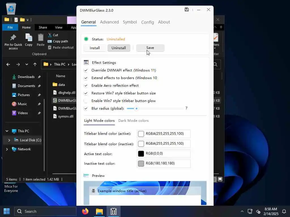
Task: Click the Explorer up-directory arrow
Action: (35, 64)
